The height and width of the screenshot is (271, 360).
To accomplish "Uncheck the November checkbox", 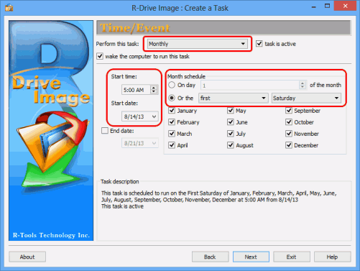I will pos(289,134).
